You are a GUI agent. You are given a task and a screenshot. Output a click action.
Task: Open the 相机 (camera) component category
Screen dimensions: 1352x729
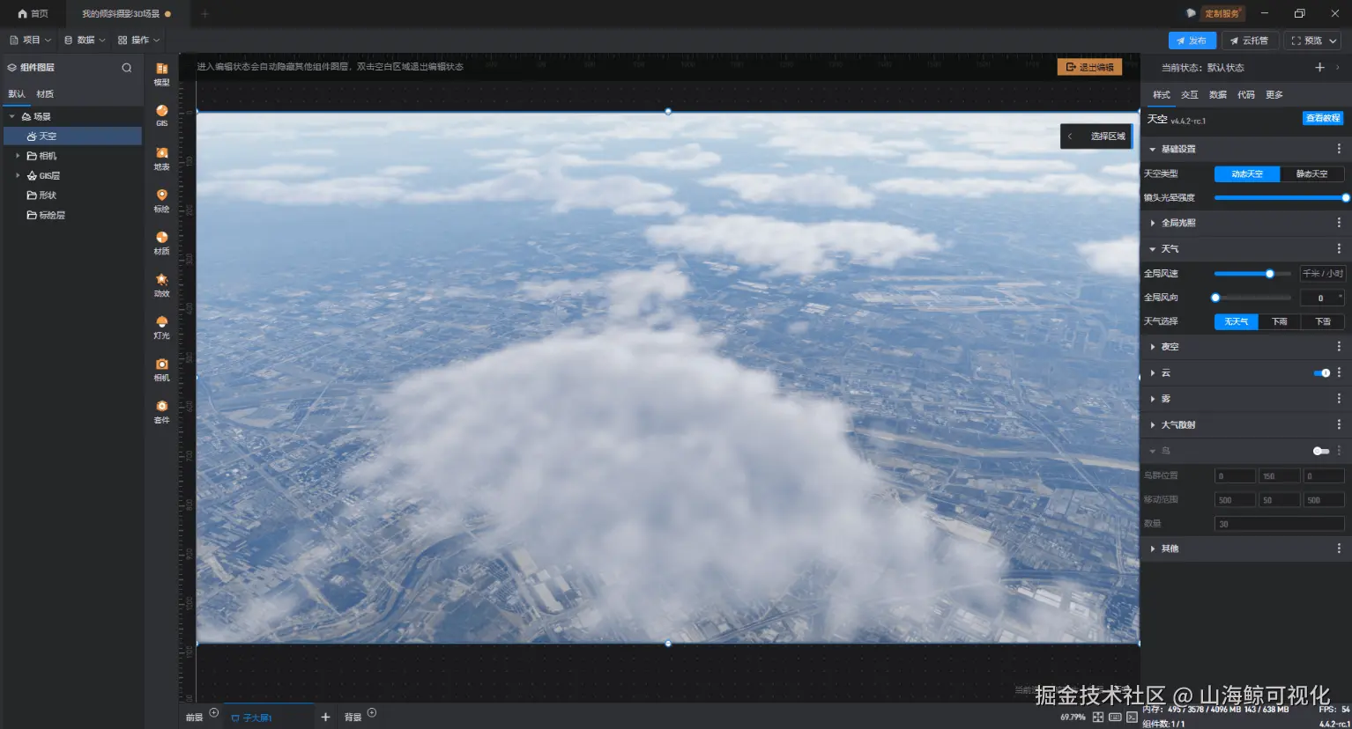161,370
